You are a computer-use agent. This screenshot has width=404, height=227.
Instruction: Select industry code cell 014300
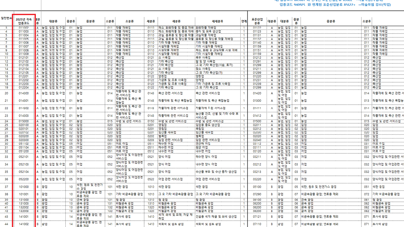(x=24, y=93)
